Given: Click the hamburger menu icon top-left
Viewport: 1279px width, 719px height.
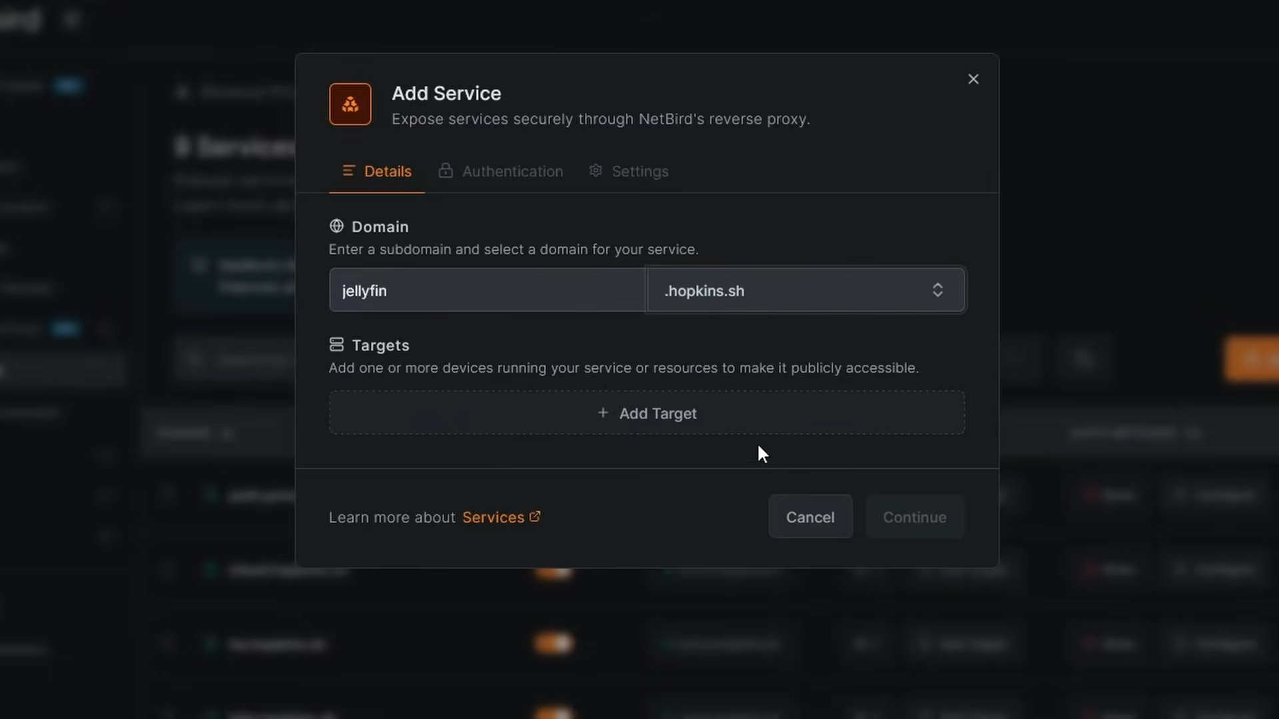Looking at the screenshot, I should pyautogui.click(x=71, y=19).
